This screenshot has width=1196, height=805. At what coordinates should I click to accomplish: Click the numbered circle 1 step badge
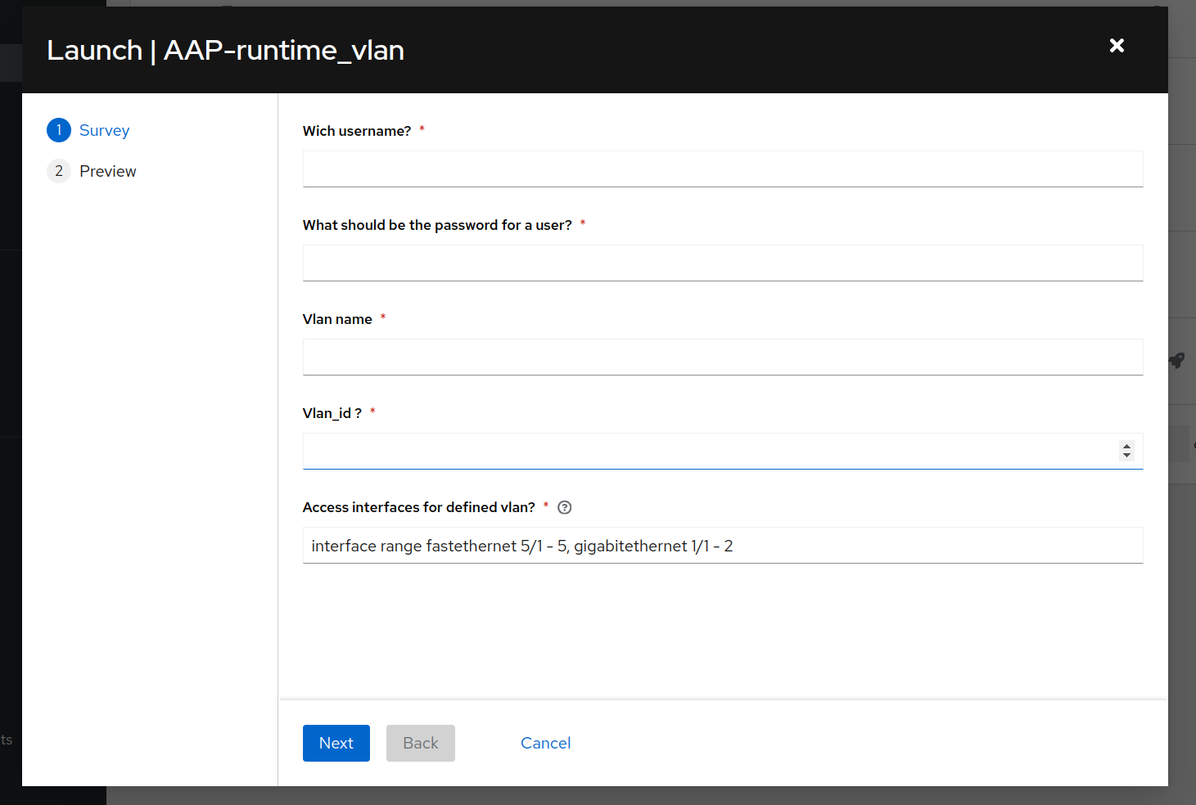pos(59,130)
